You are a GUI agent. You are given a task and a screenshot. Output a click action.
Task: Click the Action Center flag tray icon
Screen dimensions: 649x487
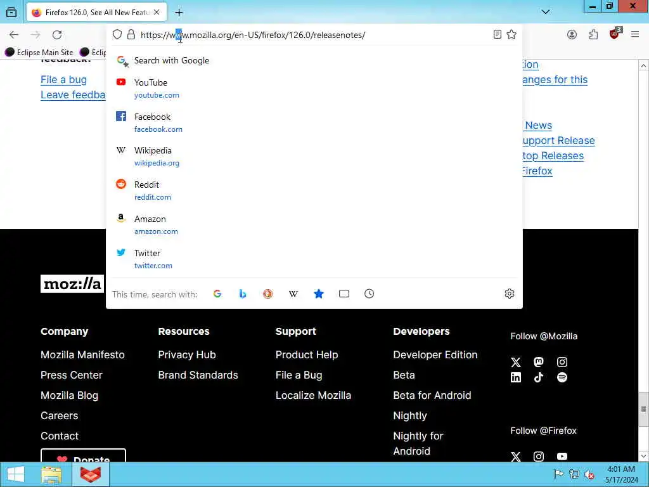click(x=558, y=474)
